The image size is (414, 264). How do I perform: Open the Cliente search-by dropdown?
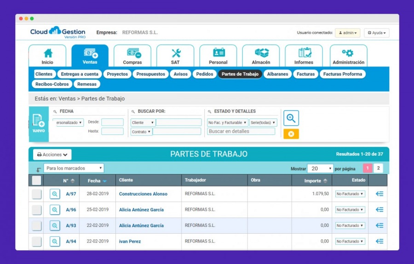(143, 123)
